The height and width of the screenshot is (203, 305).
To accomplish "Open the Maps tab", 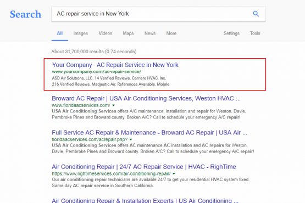I will tap(128, 33).
